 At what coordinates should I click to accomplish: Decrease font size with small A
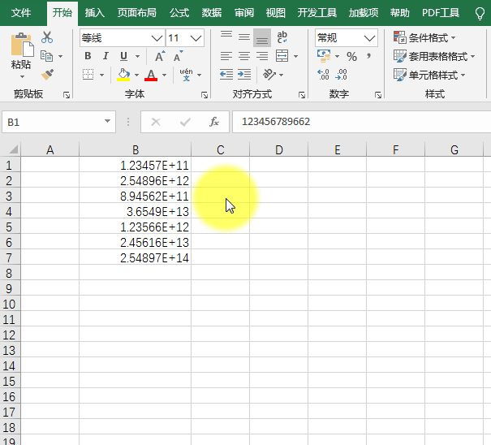(x=179, y=56)
